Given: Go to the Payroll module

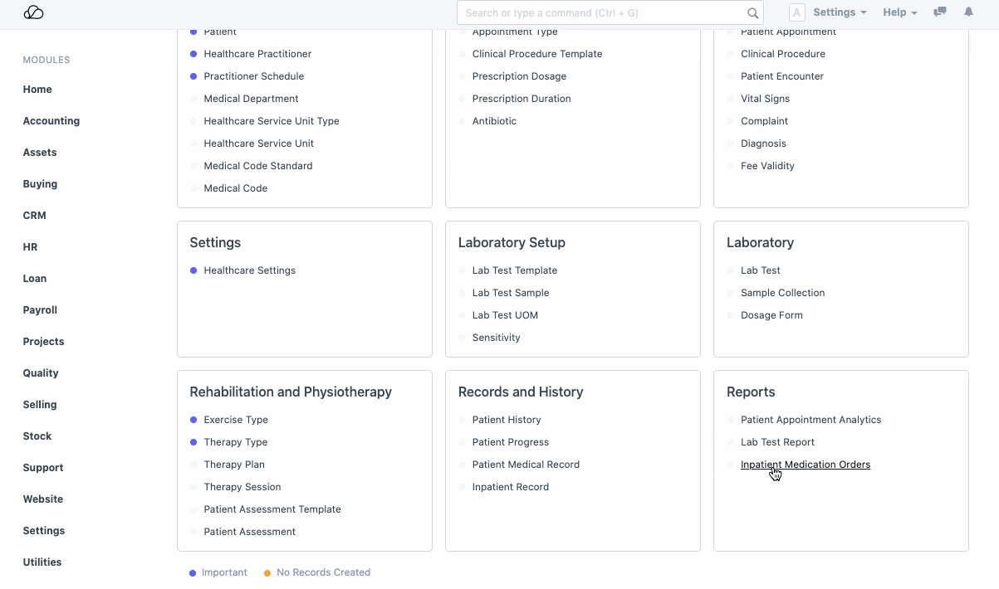Looking at the screenshot, I should pos(40,310).
